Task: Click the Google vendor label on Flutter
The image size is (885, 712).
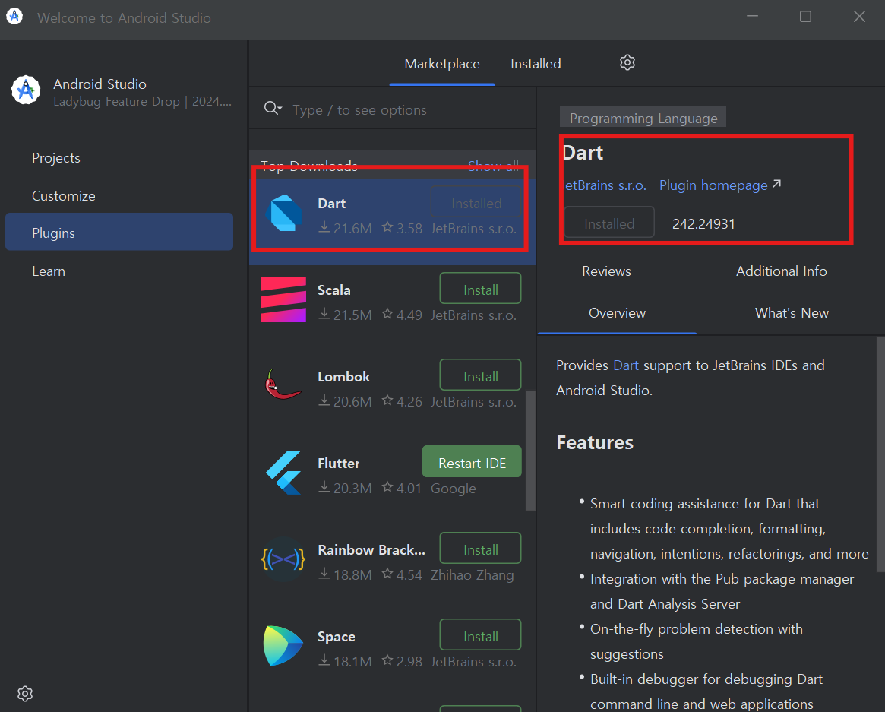Action: (454, 489)
